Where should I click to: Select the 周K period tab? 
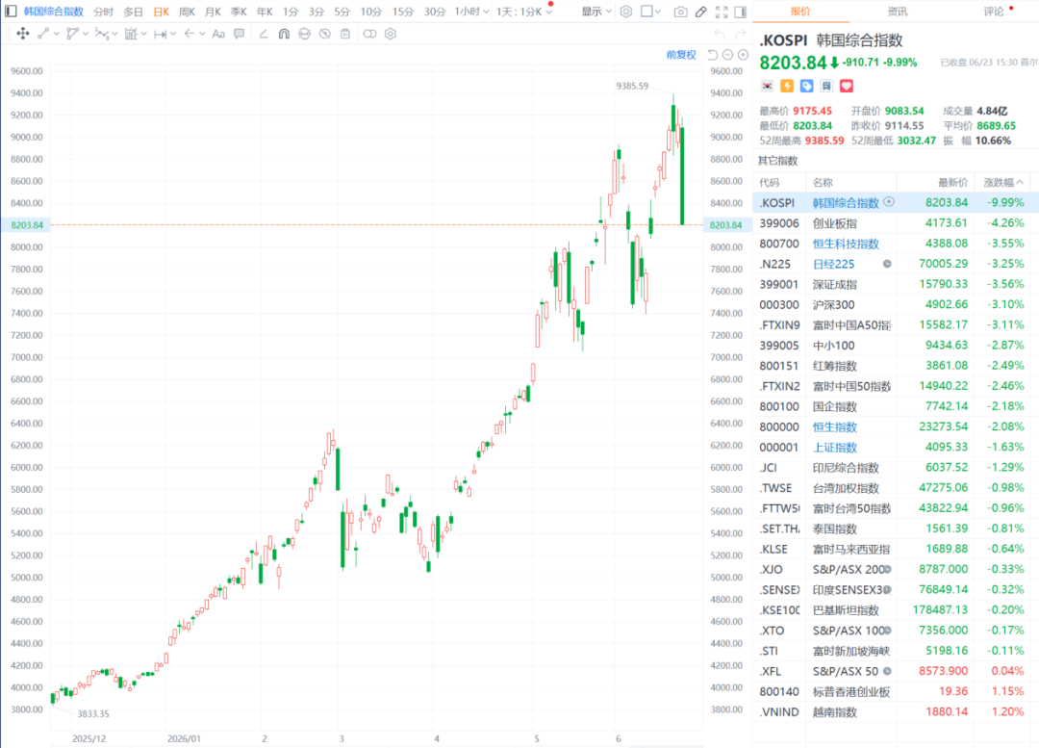coord(187,12)
